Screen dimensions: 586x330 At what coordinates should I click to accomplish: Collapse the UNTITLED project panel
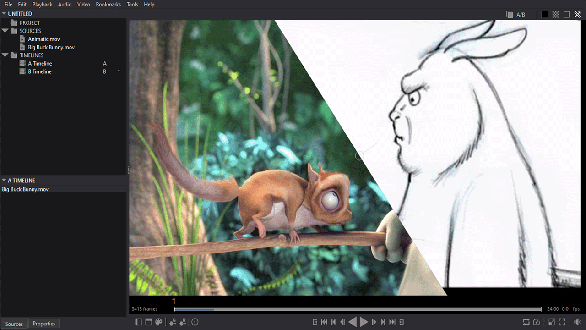[x=4, y=14]
